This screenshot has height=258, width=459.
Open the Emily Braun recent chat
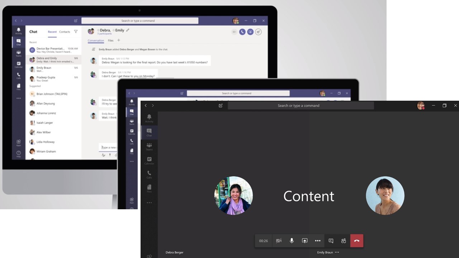(53, 69)
